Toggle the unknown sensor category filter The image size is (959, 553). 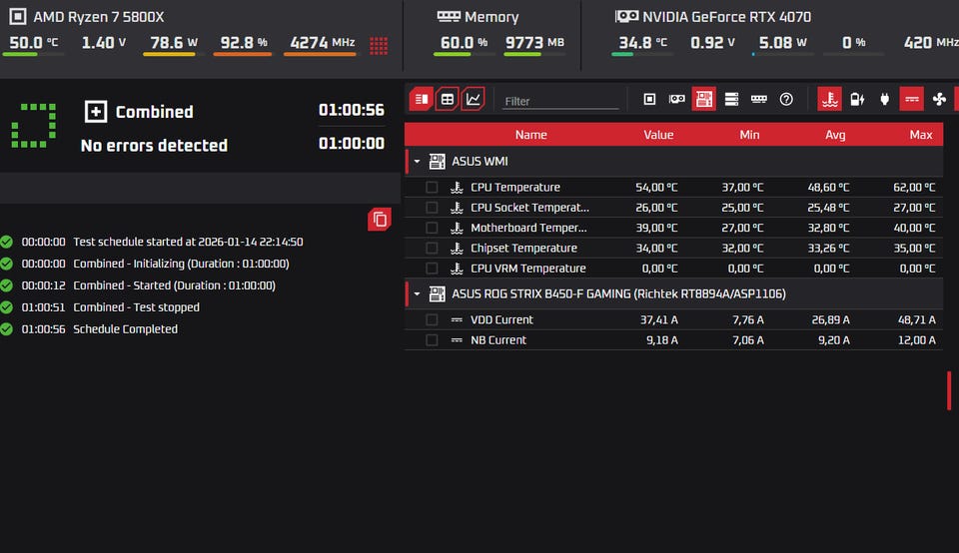(786, 99)
